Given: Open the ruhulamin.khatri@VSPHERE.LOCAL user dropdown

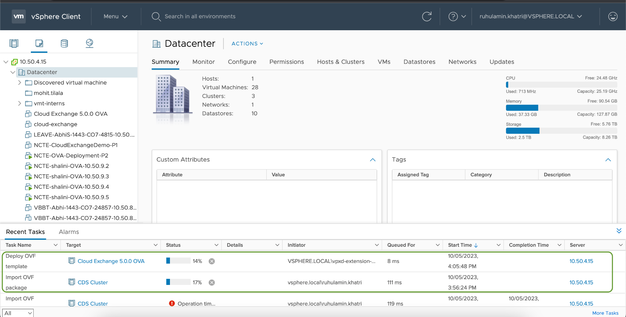Looking at the screenshot, I should click(x=530, y=16).
